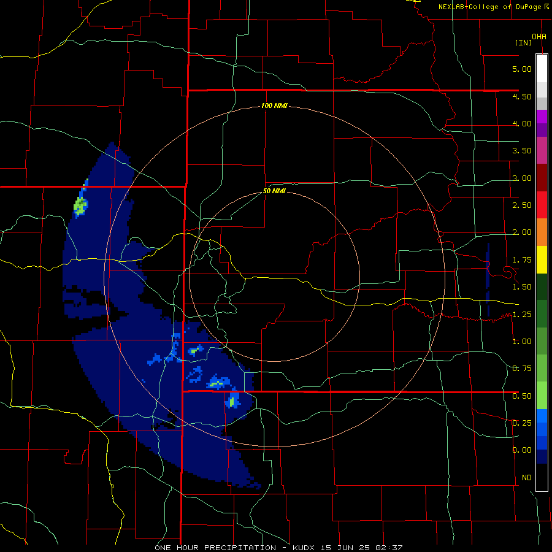Click the 4.00 legend value
The image size is (552, 552).
(522, 123)
